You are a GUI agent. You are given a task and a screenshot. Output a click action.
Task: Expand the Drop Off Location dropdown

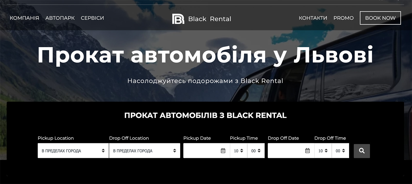pyautogui.click(x=144, y=151)
